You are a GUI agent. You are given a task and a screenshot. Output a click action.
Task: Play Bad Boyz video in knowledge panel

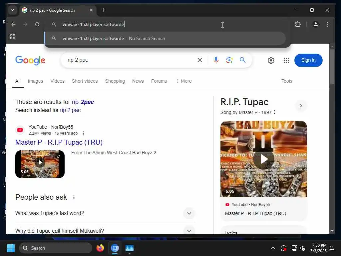(x=264, y=159)
